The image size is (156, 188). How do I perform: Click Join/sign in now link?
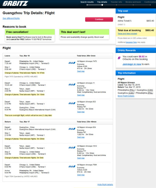point(132,64)
